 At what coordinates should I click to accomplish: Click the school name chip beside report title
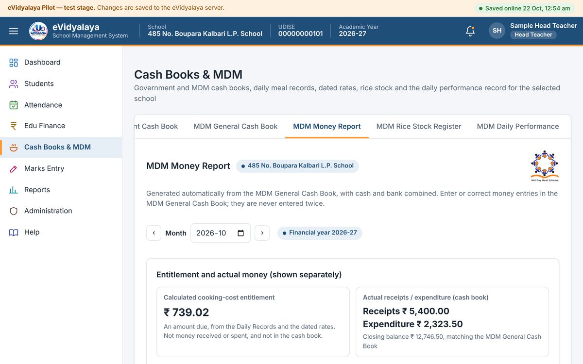click(x=297, y=166)
